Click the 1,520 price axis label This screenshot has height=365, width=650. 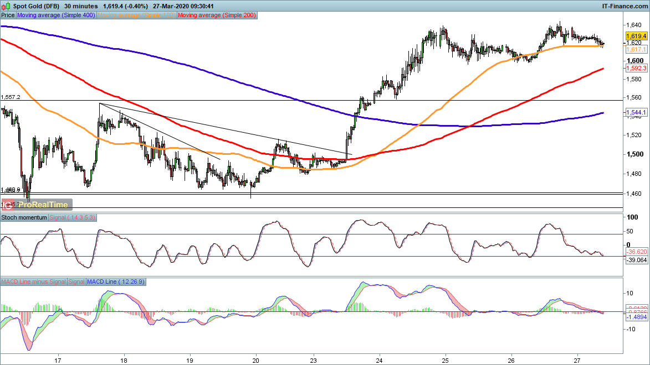click(634, 135)
